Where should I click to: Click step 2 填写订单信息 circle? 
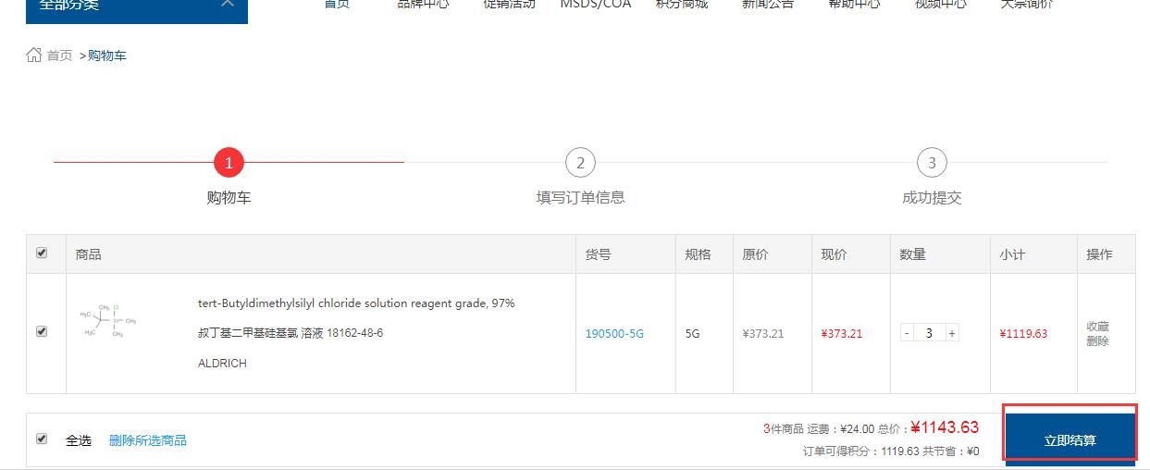580,164
